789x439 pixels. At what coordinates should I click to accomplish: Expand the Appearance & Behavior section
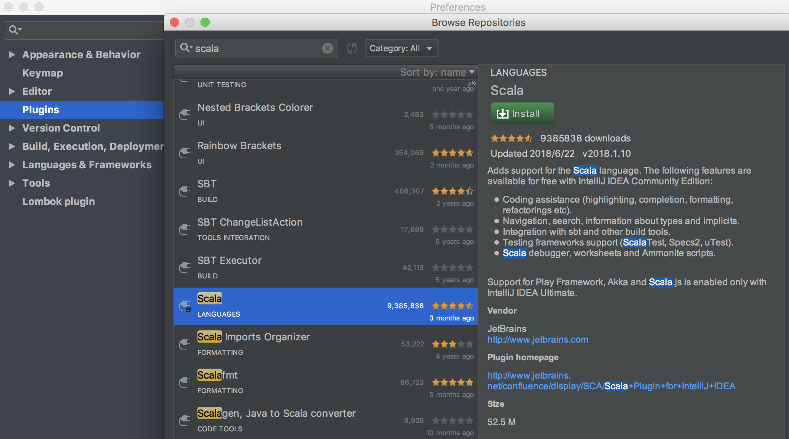click(12, 55)
